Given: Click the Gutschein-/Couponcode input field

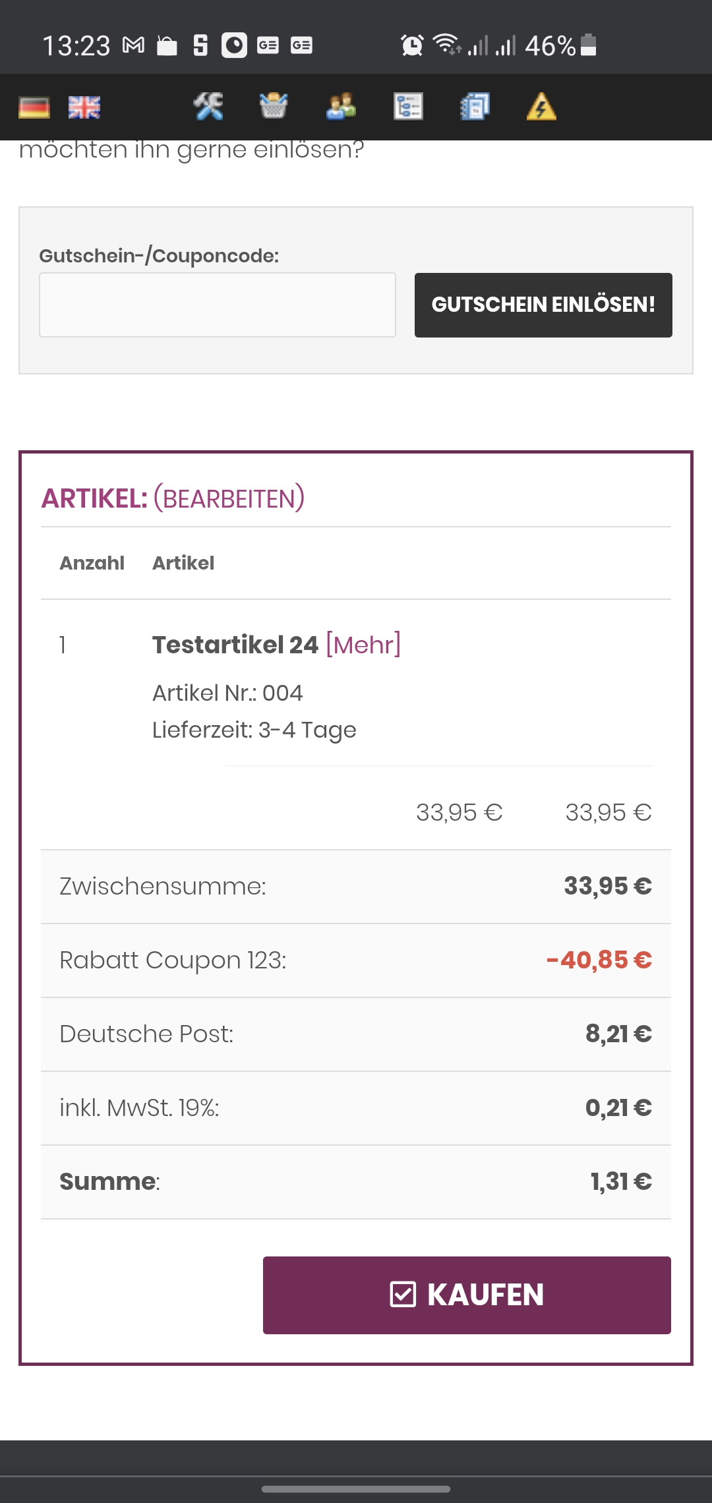Looking at the screenshot, I should pos(218,305).
